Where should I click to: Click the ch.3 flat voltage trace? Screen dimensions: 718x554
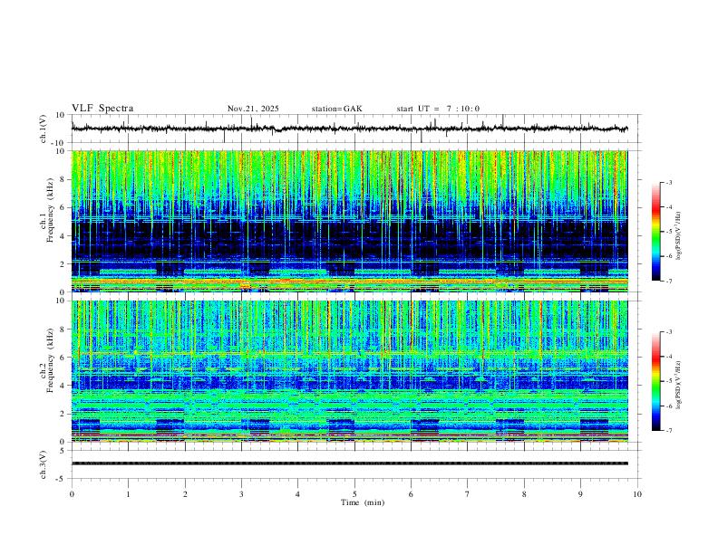tap(349, 463)
